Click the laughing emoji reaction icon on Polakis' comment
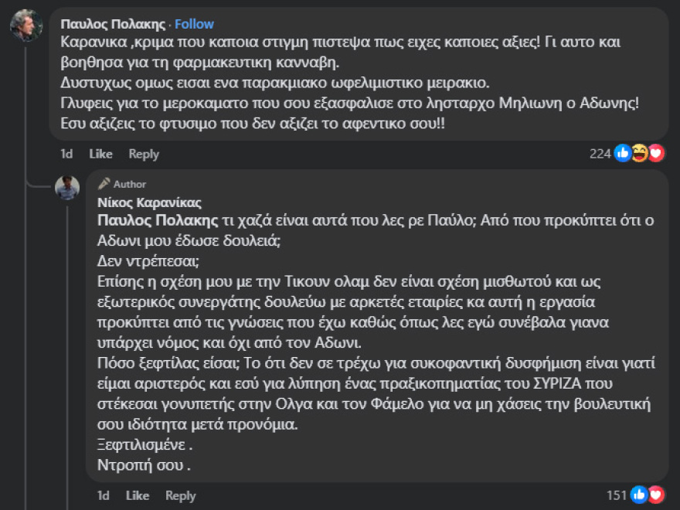 638,152
